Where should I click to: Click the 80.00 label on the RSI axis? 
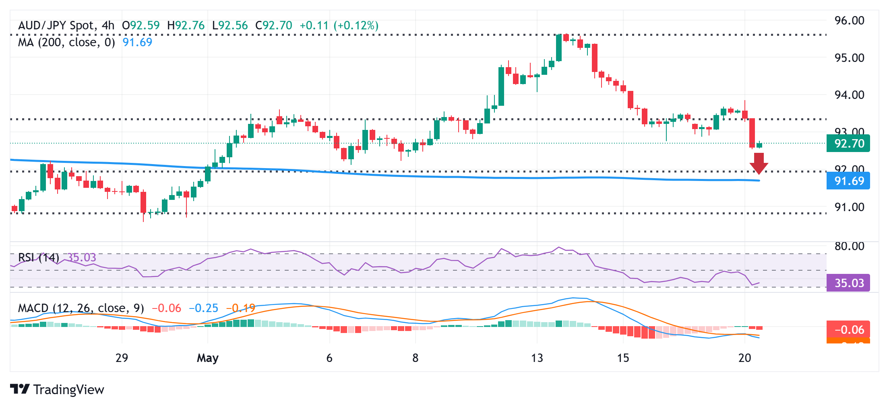click(x=849, y=246)
